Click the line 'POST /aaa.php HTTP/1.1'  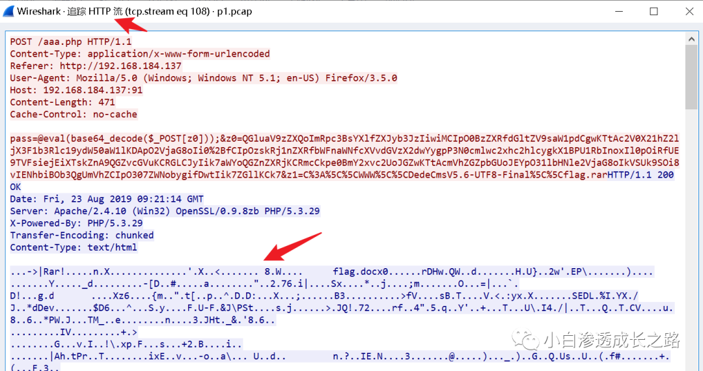(71, 42)
